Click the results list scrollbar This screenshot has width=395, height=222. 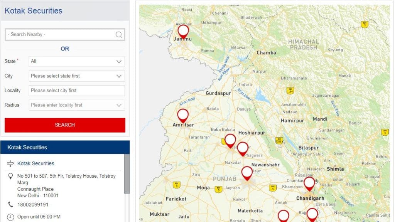pos(127,174)
